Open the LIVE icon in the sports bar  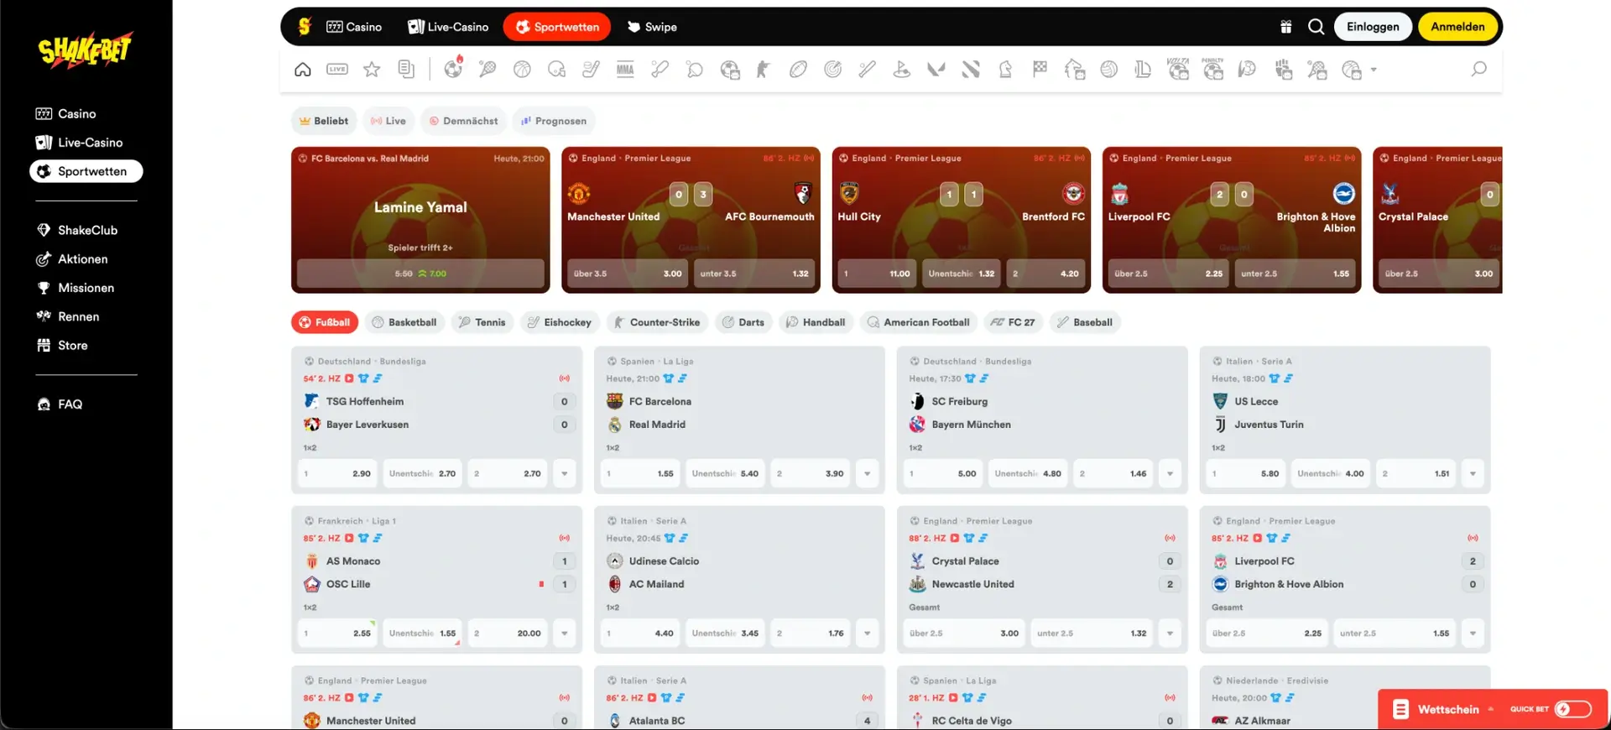[337, 70]
